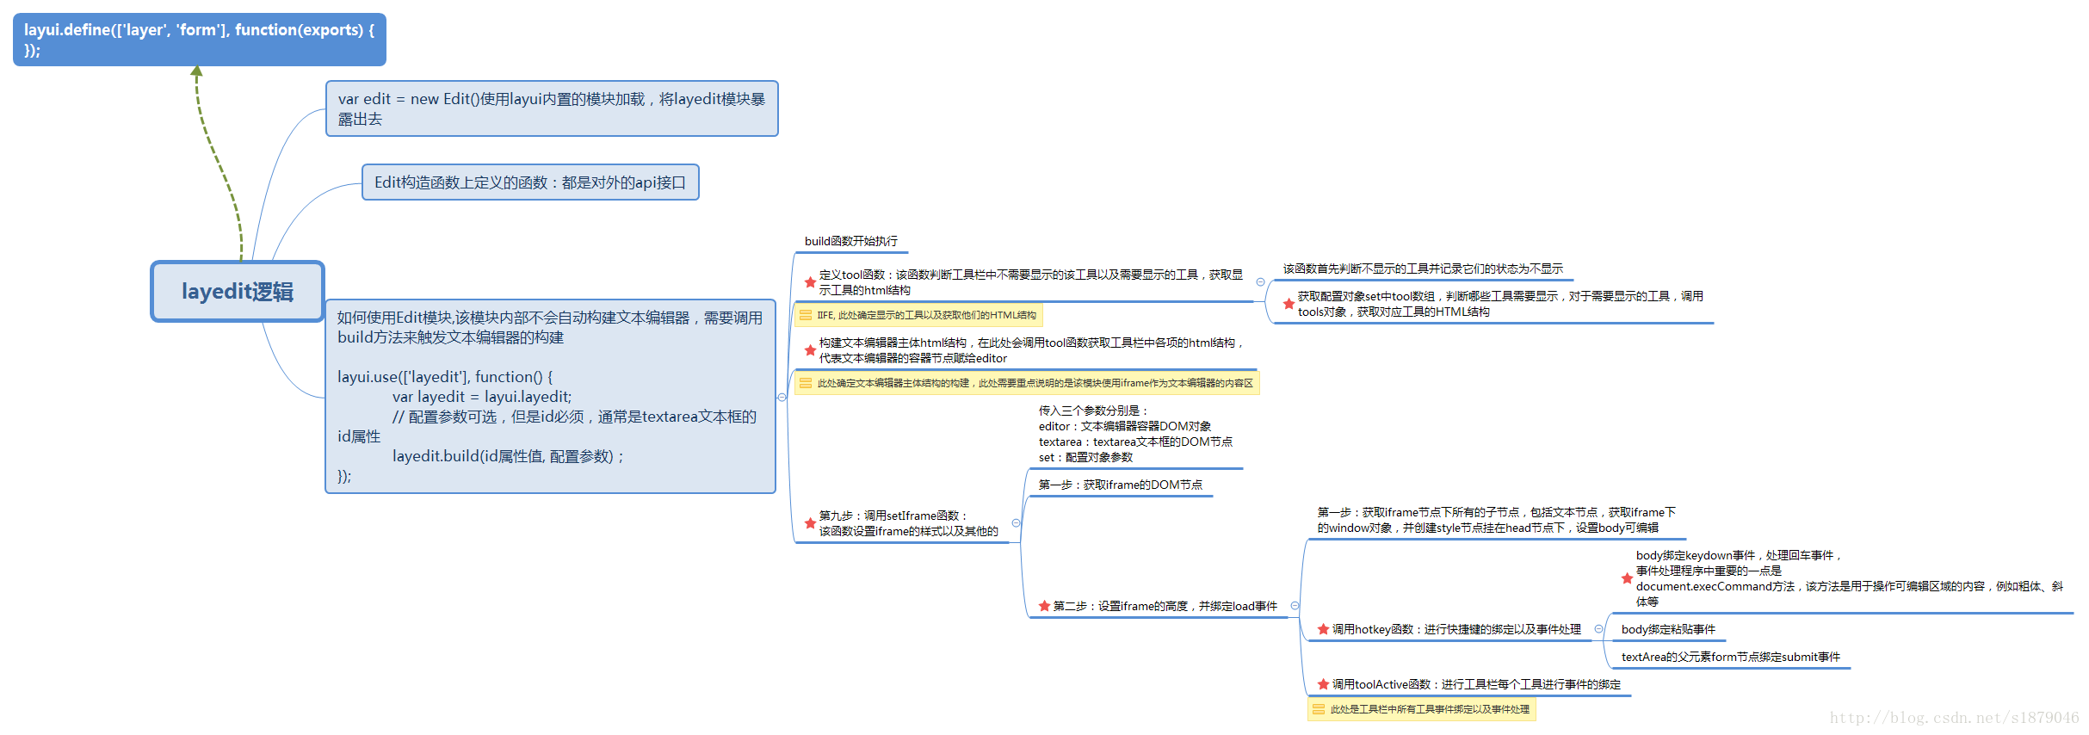The image size is (2089, 735).
Task: Select the textArea的父元素form节点绑定submit事件 node
Action: 1730,658
